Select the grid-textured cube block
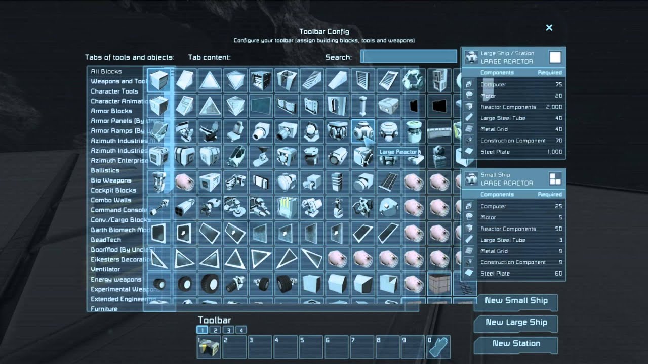 click(x=439, y=284)
